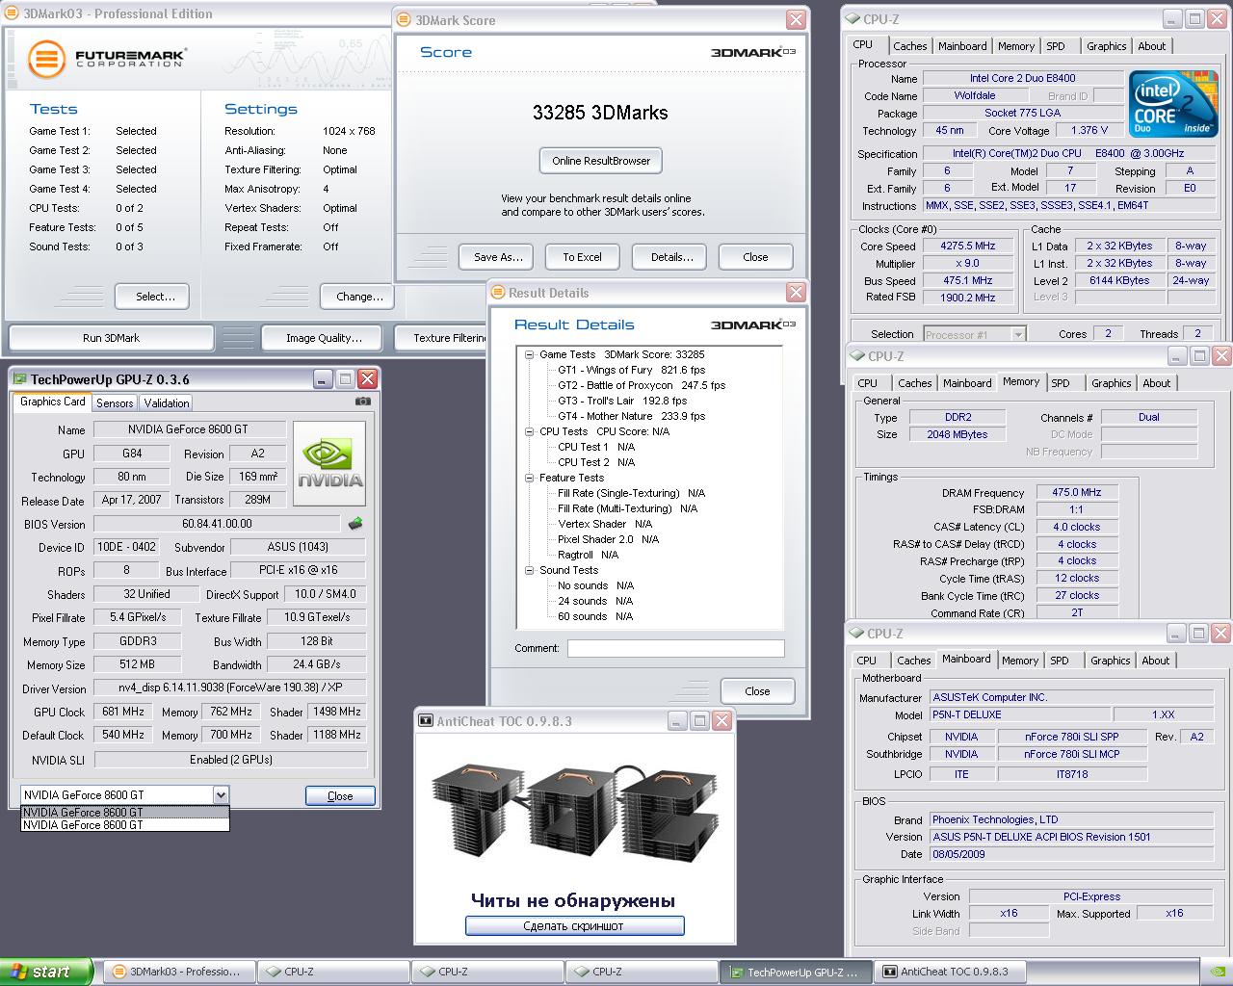Collapse the Game Tests tree node
The height and width of the screenshot is (986, 1233).
529,354
